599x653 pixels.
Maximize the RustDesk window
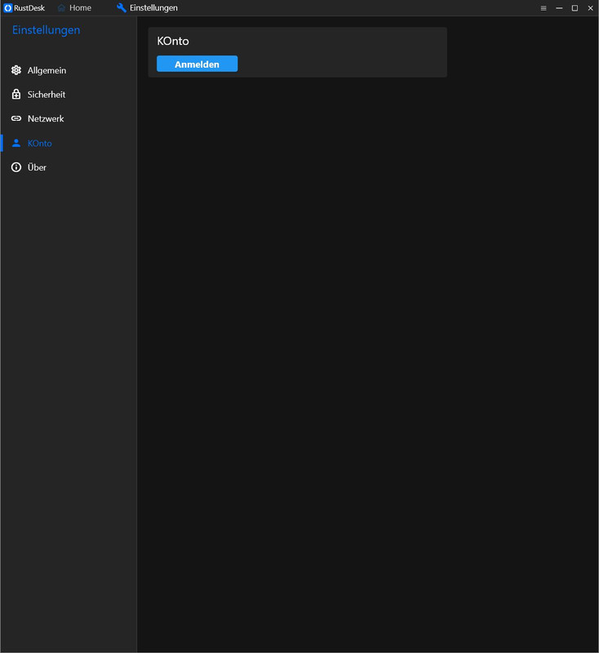tap(575, 8)
